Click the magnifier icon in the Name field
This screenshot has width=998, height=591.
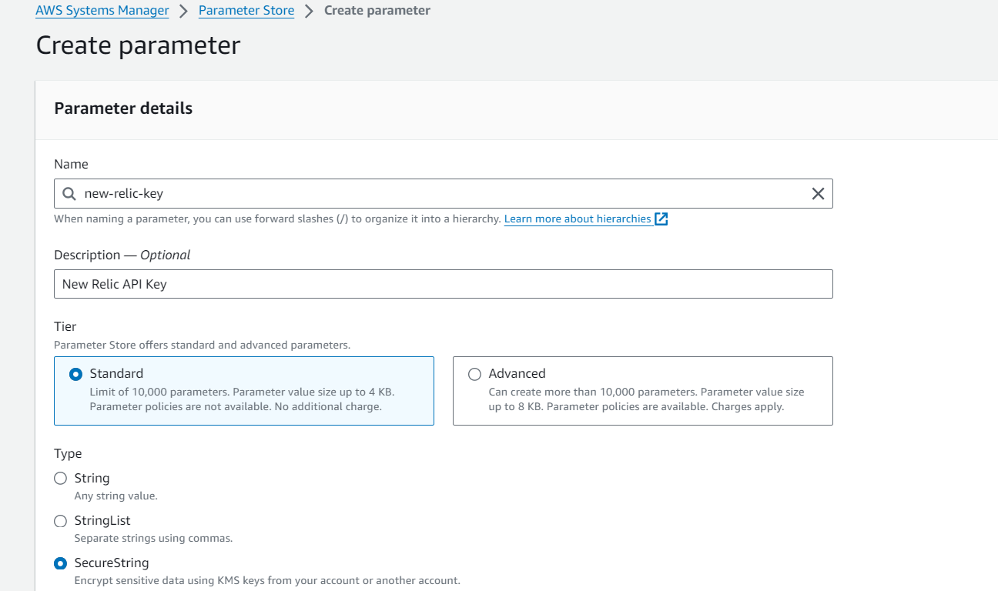(69, 194)
